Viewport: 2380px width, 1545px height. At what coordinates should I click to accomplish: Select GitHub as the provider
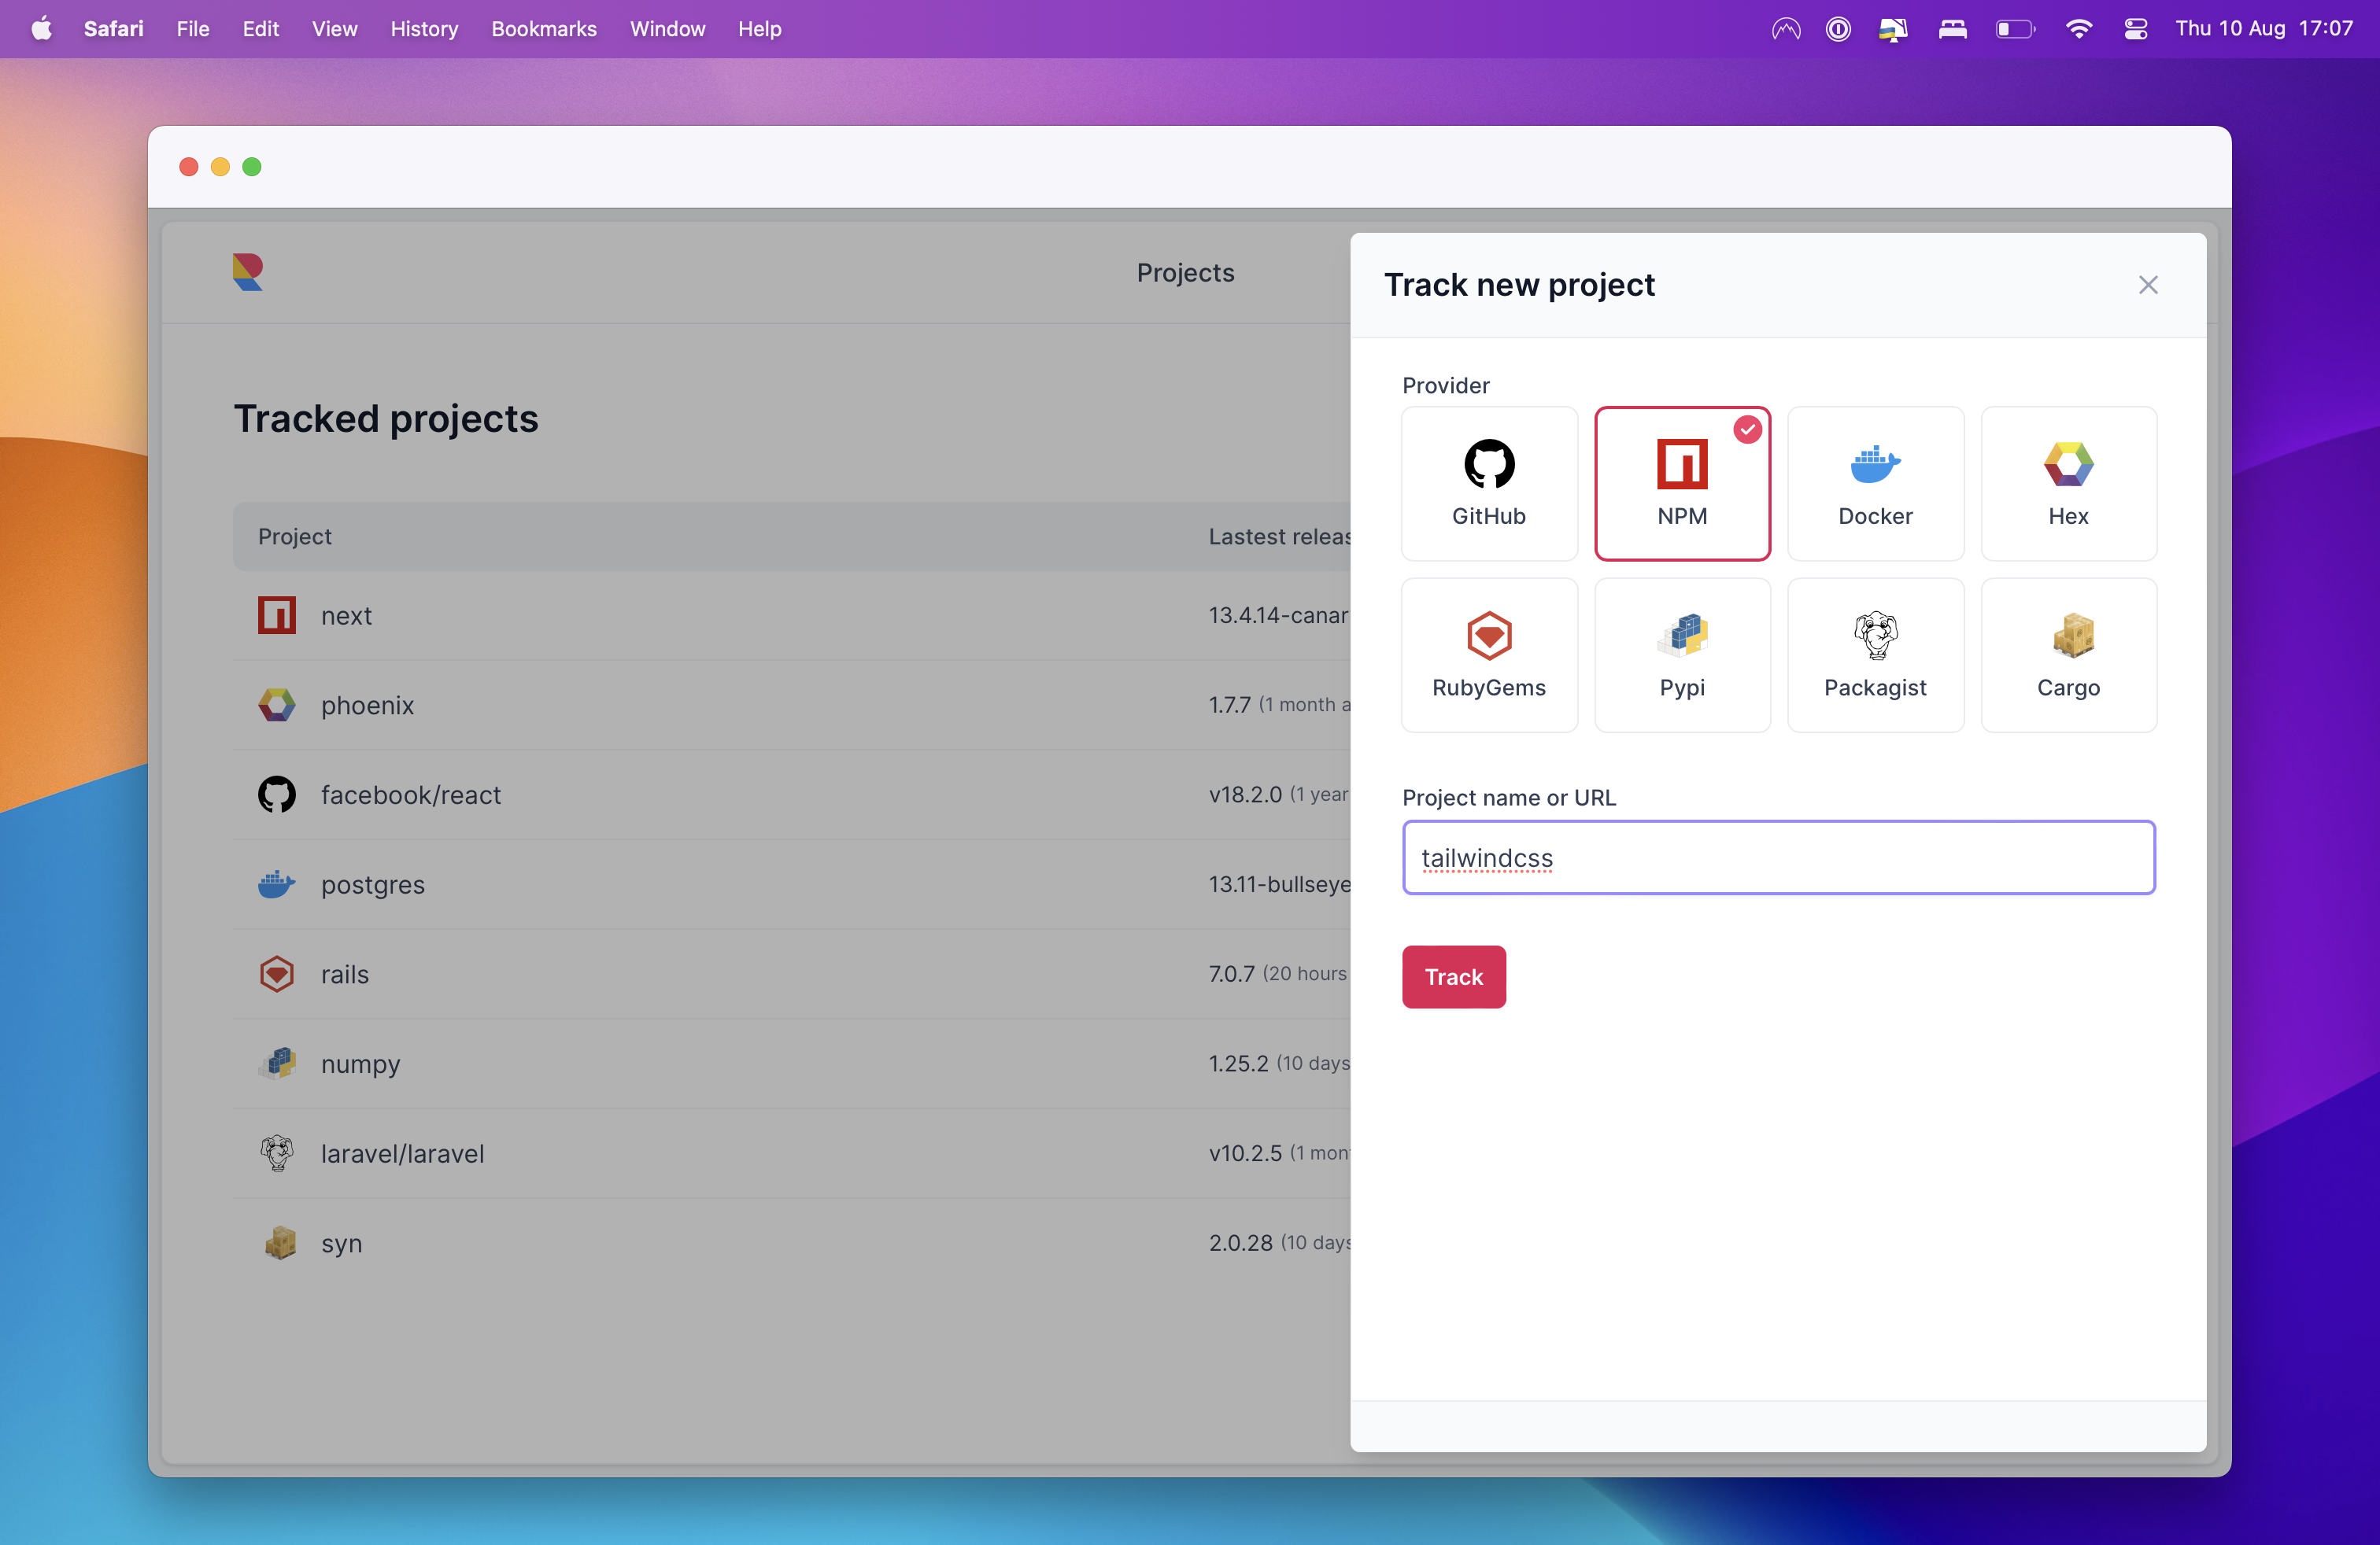click(x=1488, y=484)
